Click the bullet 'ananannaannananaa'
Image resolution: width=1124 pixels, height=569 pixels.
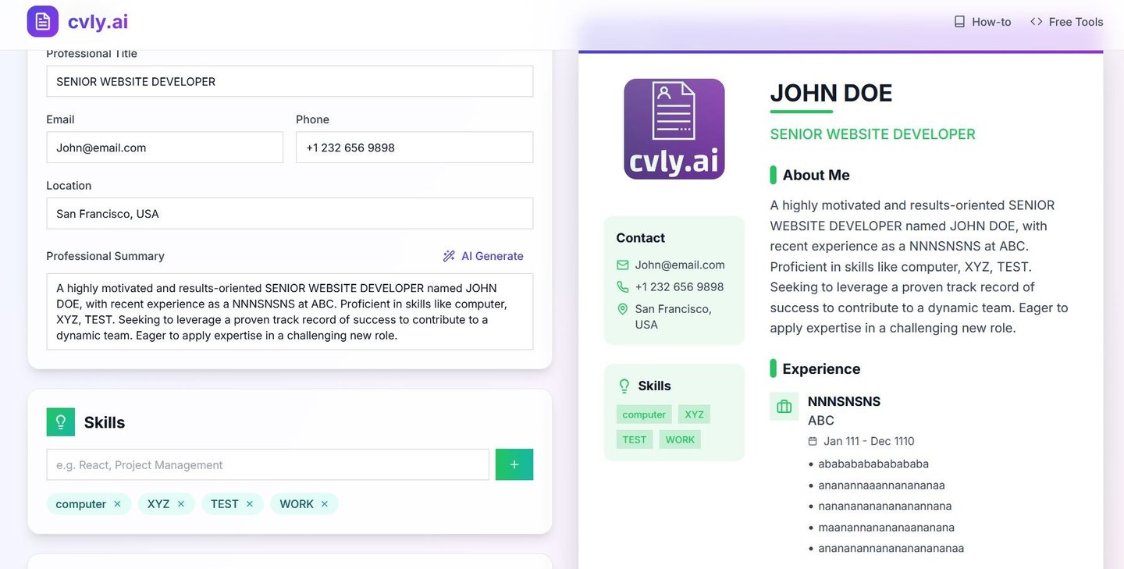(882, 485)
